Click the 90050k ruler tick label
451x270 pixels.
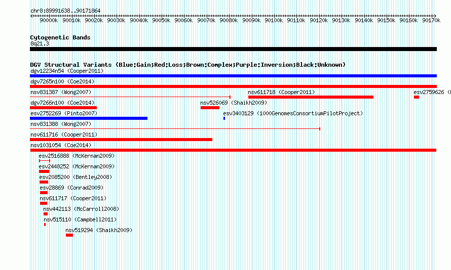(161, 20)
